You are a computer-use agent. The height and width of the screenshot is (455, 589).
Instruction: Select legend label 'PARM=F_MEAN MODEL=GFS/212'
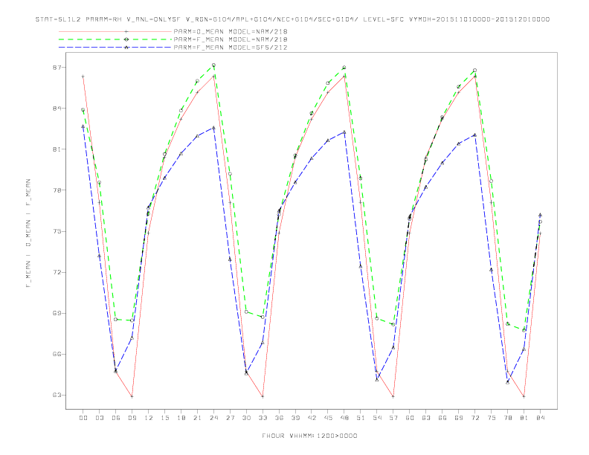231,48
